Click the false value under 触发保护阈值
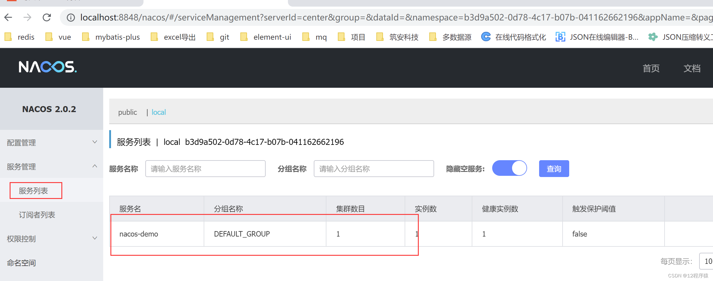This screenshot has width=713, height=281. (x=579, y=234)
